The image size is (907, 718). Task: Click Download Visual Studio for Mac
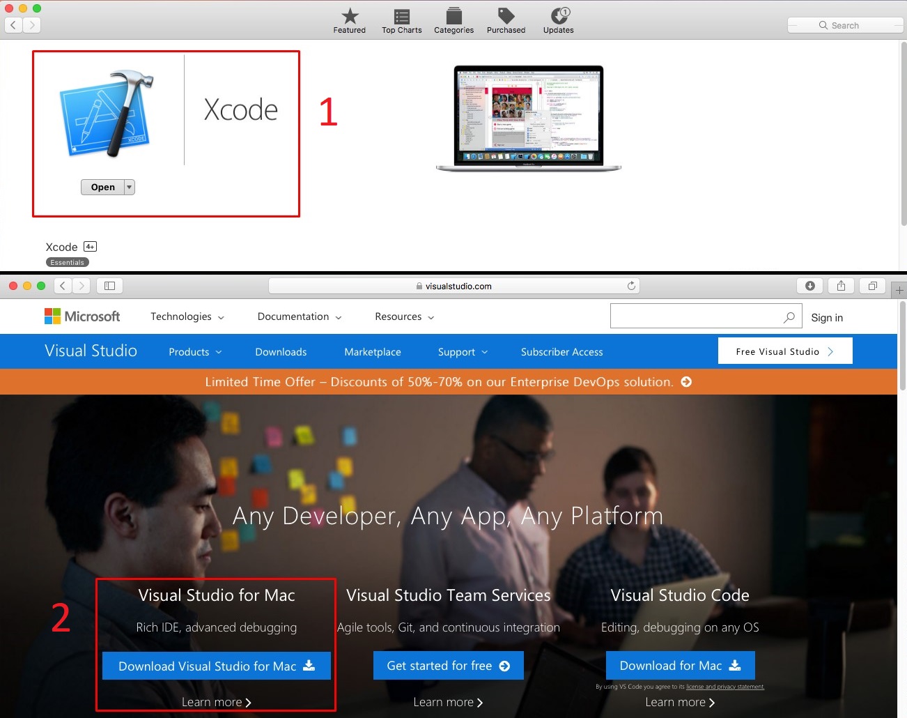[x=217, y=666]
